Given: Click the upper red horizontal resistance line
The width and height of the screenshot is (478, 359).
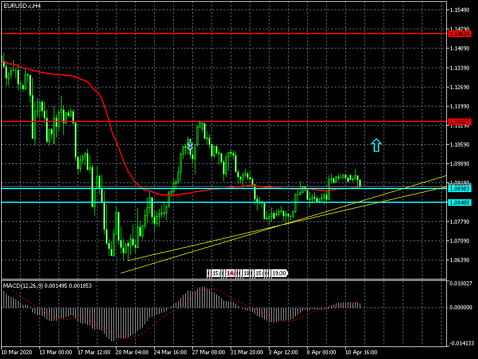Looking at the screenshot, I should (179, 34).
